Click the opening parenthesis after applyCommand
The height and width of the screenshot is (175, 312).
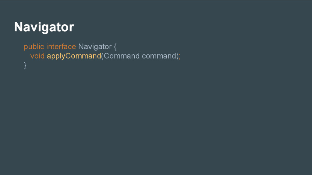pyautogui.click(x=102, y=56)
